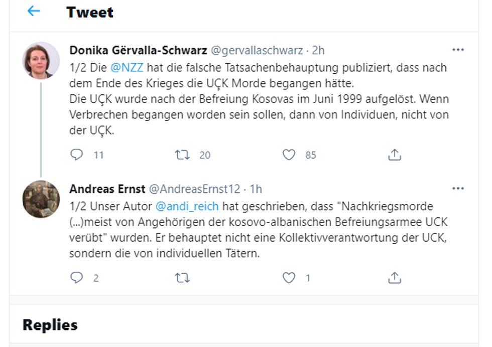492x347 pixels.
Task: Open more options for Donika's tweet
Action: [x=458, y=50]
